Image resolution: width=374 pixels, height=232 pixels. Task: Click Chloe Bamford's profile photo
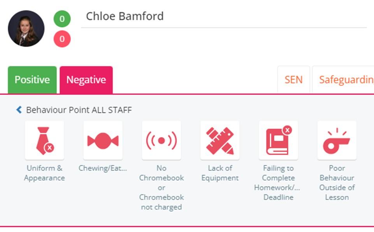pos(26,29)
